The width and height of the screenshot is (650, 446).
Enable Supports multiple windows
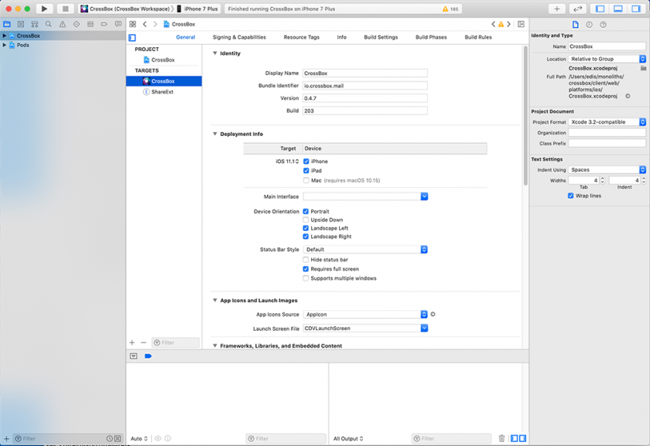[x=306, y=278]
